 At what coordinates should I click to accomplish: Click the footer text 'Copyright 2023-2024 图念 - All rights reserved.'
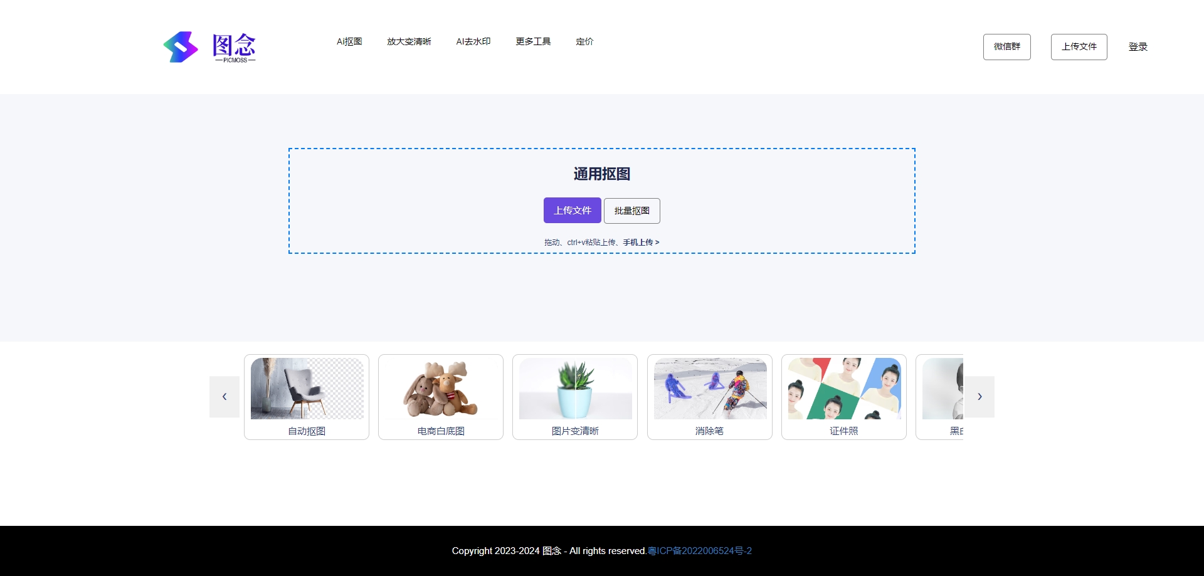click(x=549, y=551)
